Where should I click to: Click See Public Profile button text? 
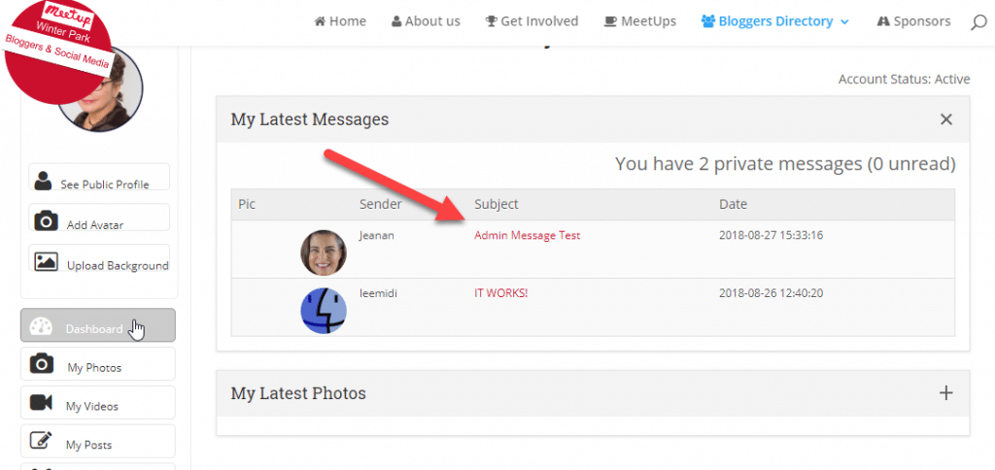(105, 185)
